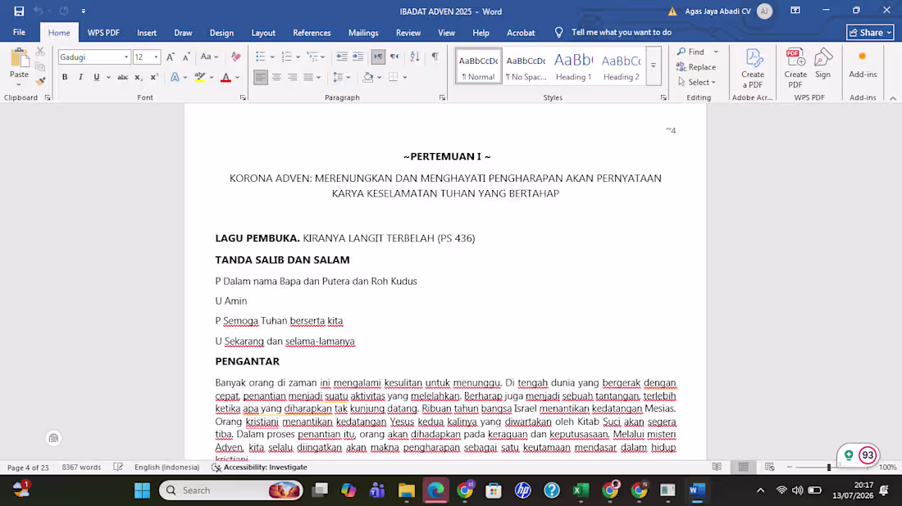Open Excel from the taskbar
This screenshot has height=506, width=902.
tap(581, 490)
